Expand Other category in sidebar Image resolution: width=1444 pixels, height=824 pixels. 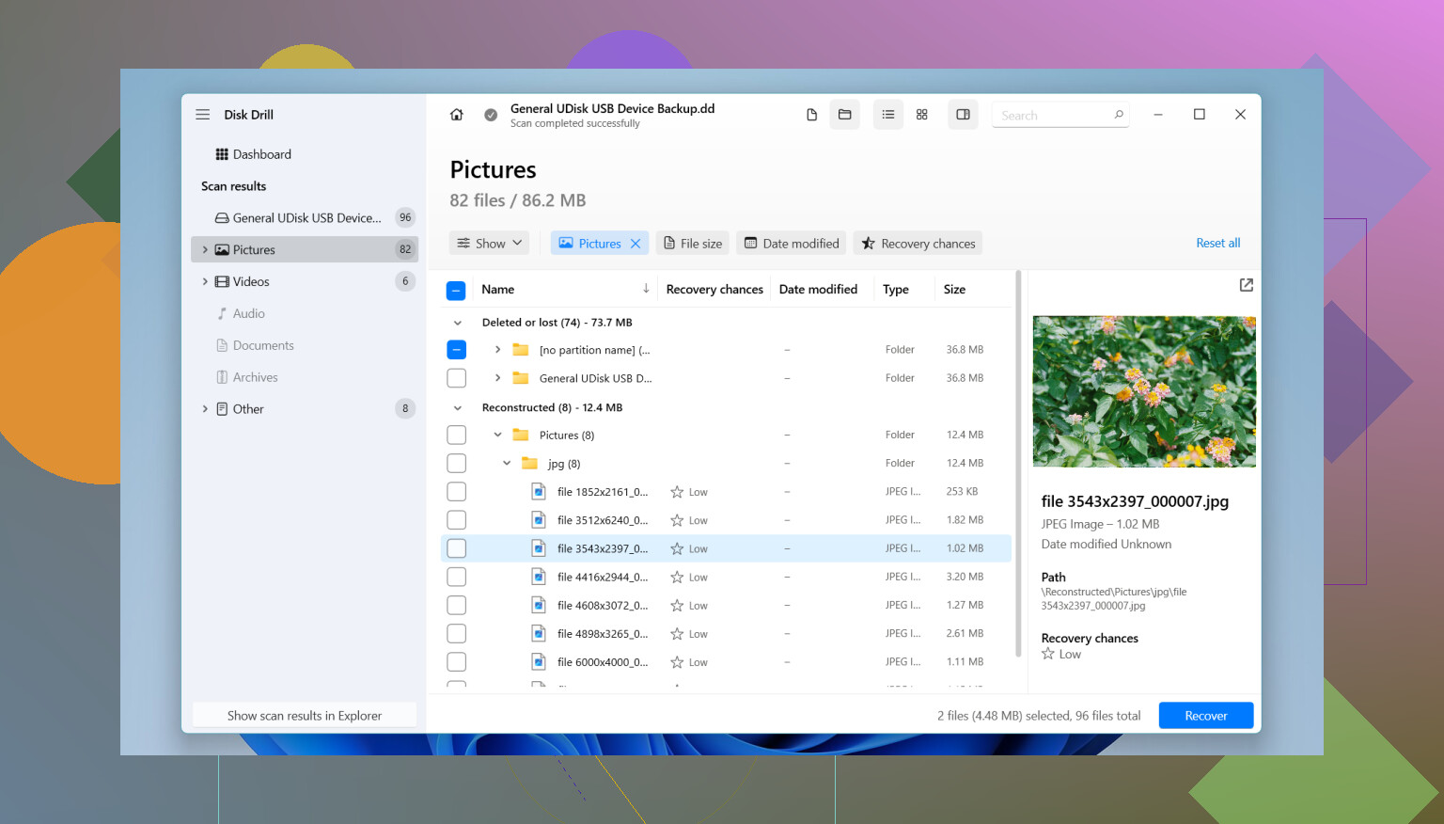[x=205, y=409]
